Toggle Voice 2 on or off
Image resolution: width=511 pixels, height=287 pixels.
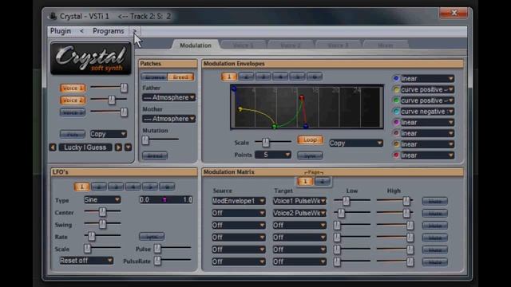click(73, 100)
